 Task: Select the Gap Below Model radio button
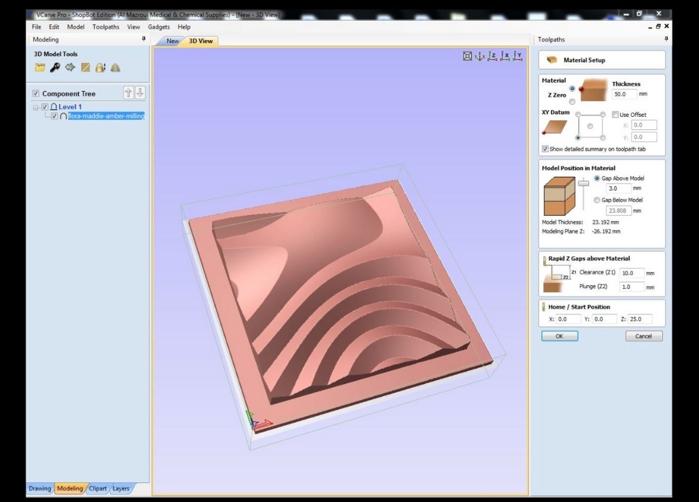[596, 200]
